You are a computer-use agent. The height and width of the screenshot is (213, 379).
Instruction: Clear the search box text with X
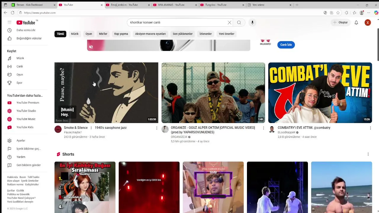229,22
